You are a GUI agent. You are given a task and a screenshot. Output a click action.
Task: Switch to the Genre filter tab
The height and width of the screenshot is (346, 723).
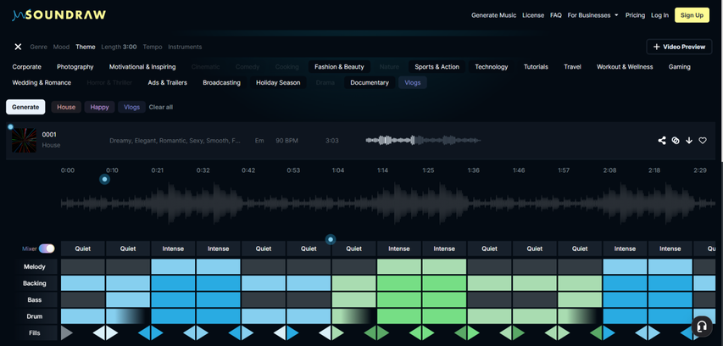click(x=39, y=47)
